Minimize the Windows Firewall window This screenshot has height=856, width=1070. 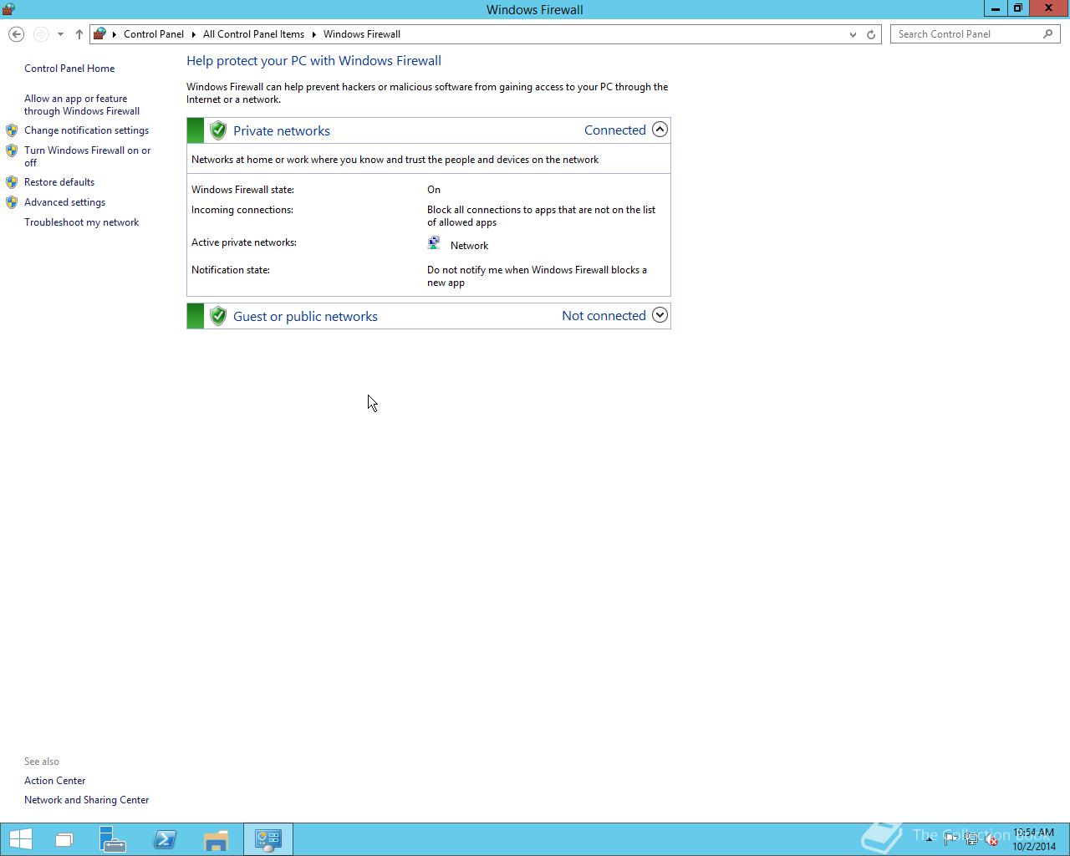pos(995,8)
